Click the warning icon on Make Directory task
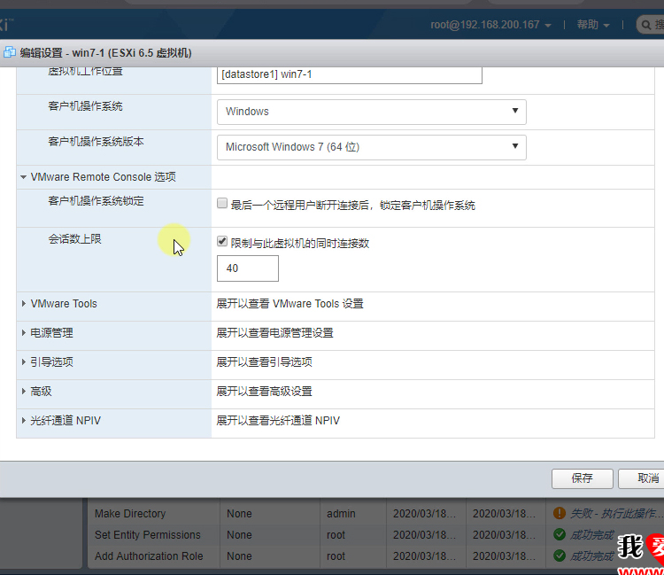The height and width of the screenshot is (575, 664). (559, 513)
